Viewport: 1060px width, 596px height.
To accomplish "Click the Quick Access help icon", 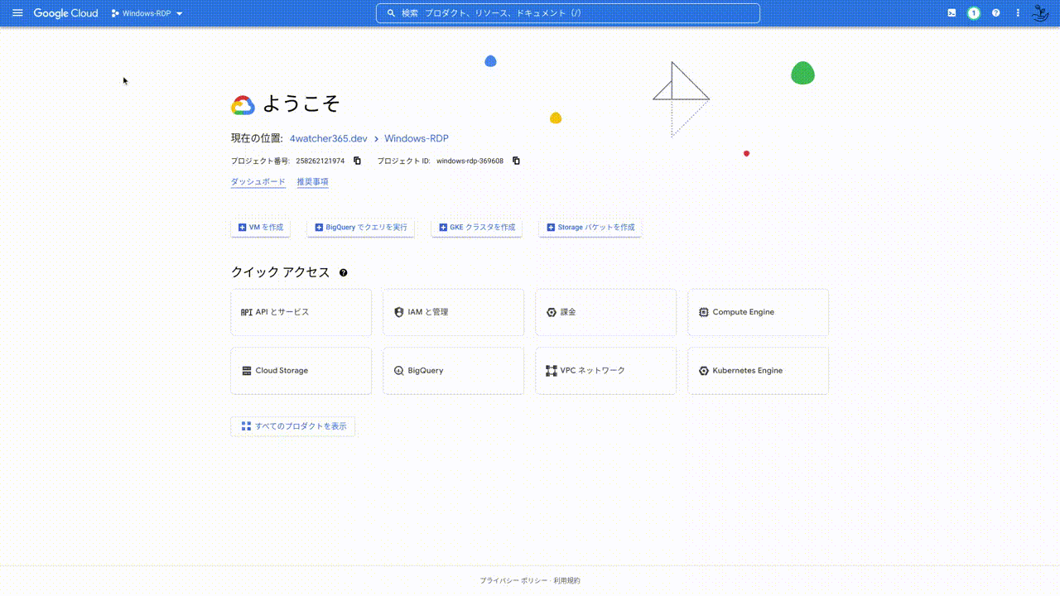I will pos(344,272).
